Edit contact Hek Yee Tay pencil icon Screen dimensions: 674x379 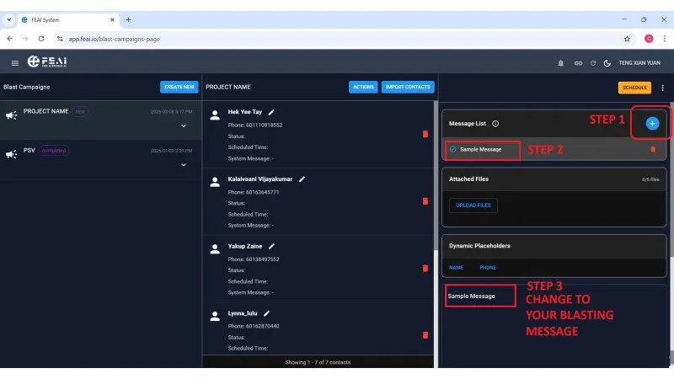(x=271, y=112)
